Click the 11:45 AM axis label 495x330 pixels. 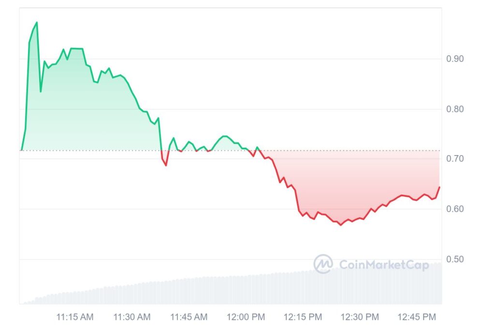tap(189, 317)
